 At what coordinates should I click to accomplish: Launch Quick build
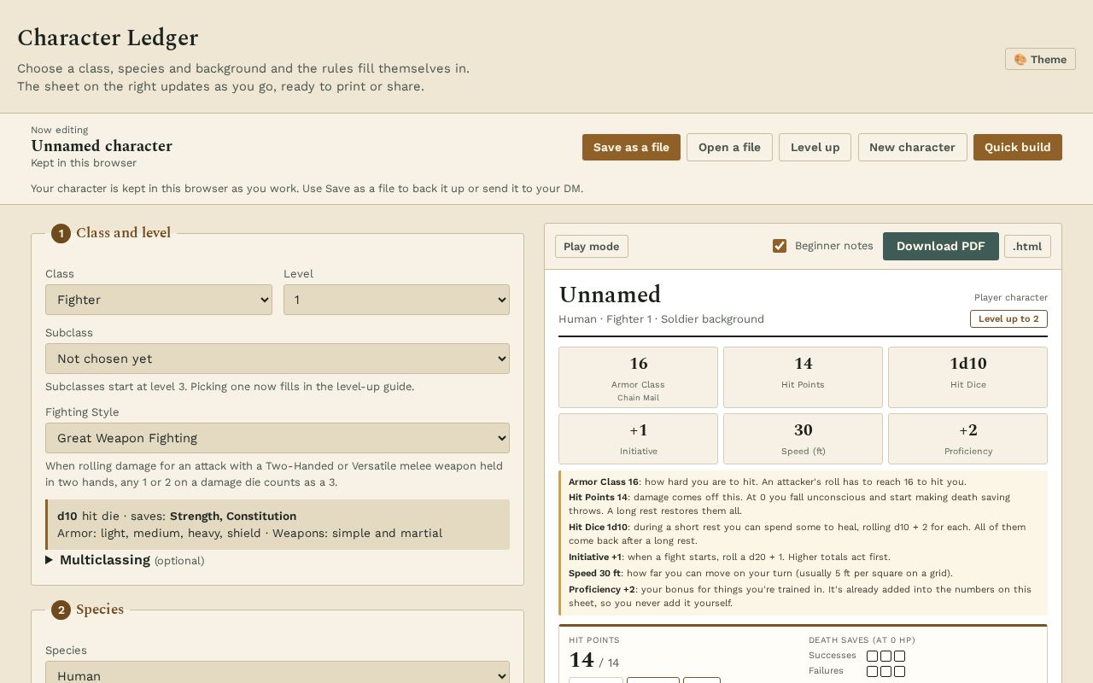click(x=1018, y=147)
